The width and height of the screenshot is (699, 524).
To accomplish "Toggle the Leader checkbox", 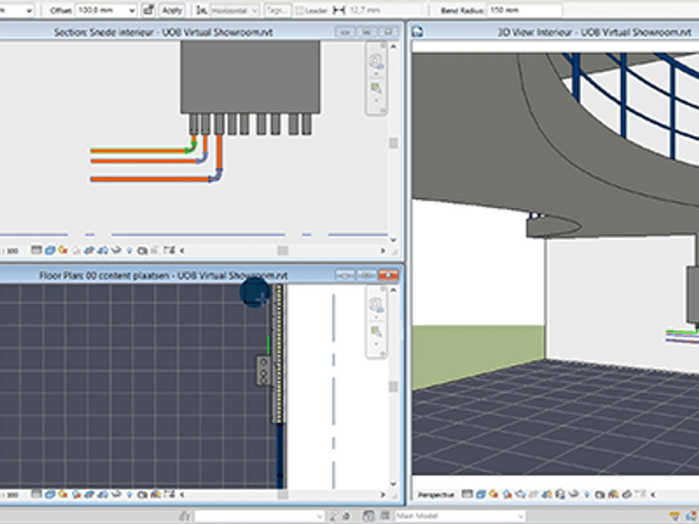I will pyautogui.click(x=299, y=10).
